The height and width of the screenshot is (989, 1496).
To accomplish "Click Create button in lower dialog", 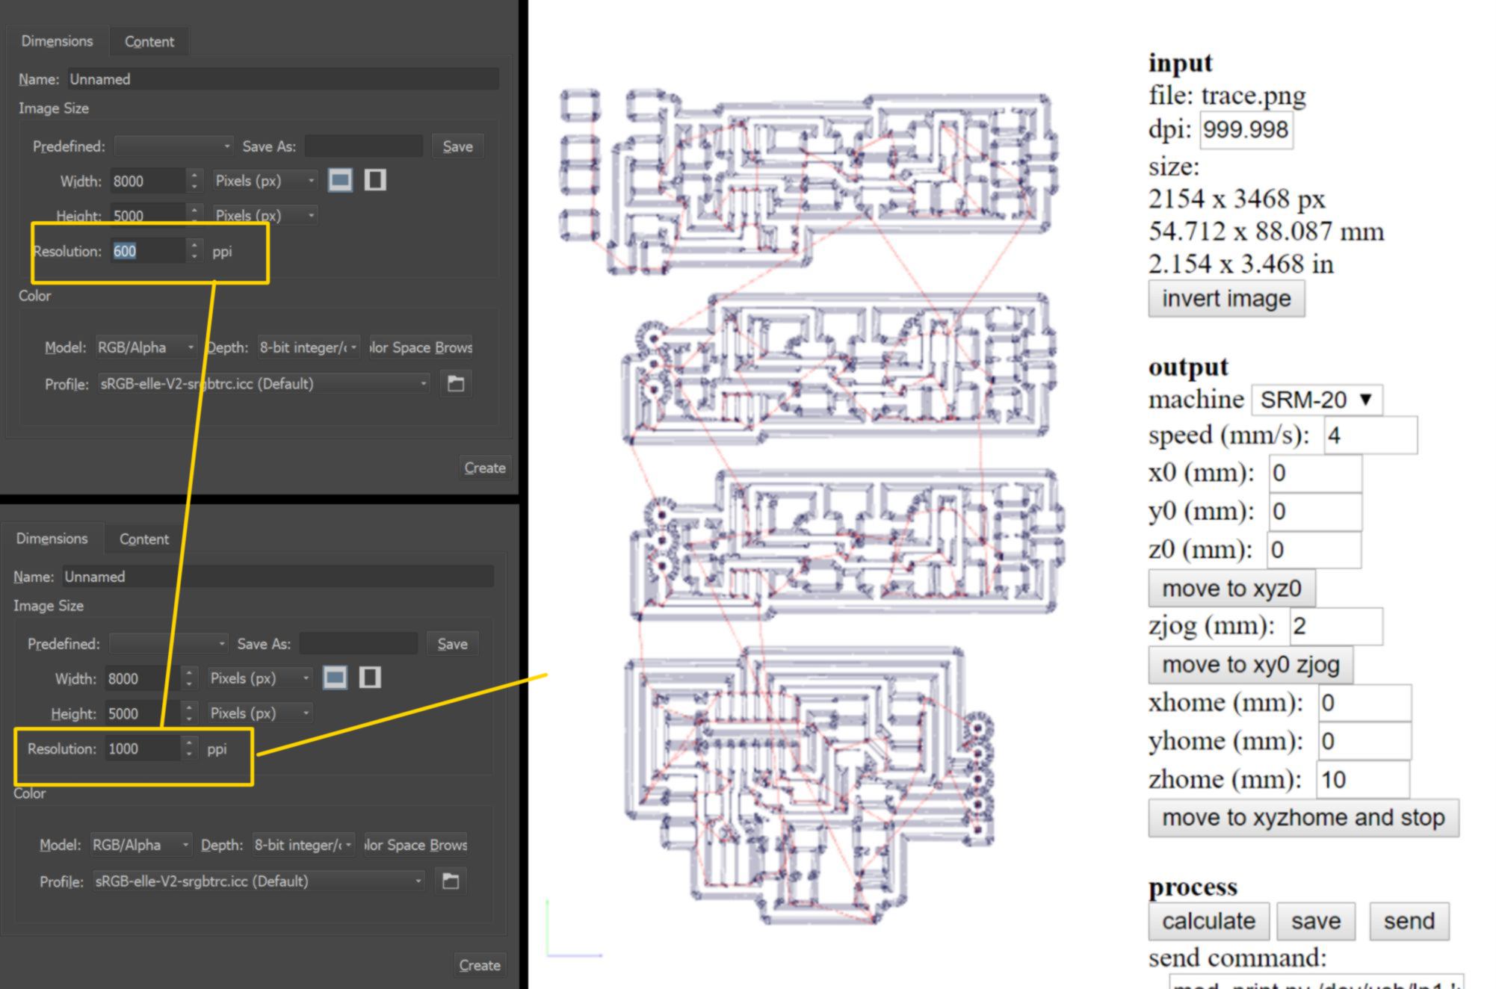I will click(479, 965).
